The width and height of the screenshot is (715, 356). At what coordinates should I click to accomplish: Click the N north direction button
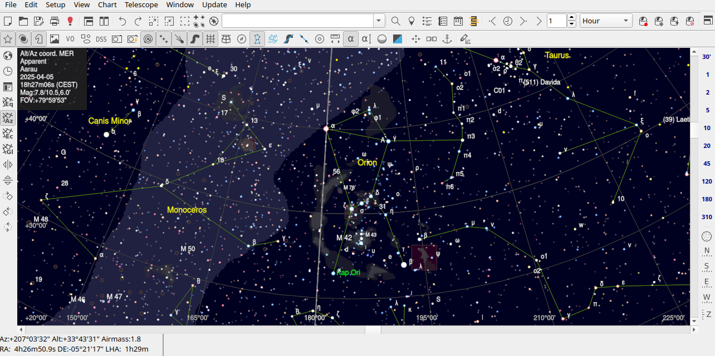707,250
